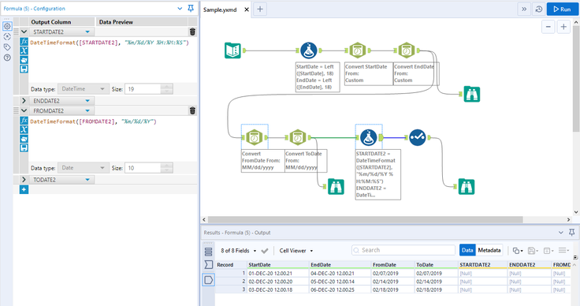Pin the Configuration window

(191, 8)
